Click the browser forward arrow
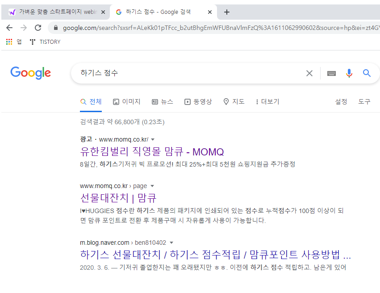The image size is (380, 293). click(x=24, y=28)
